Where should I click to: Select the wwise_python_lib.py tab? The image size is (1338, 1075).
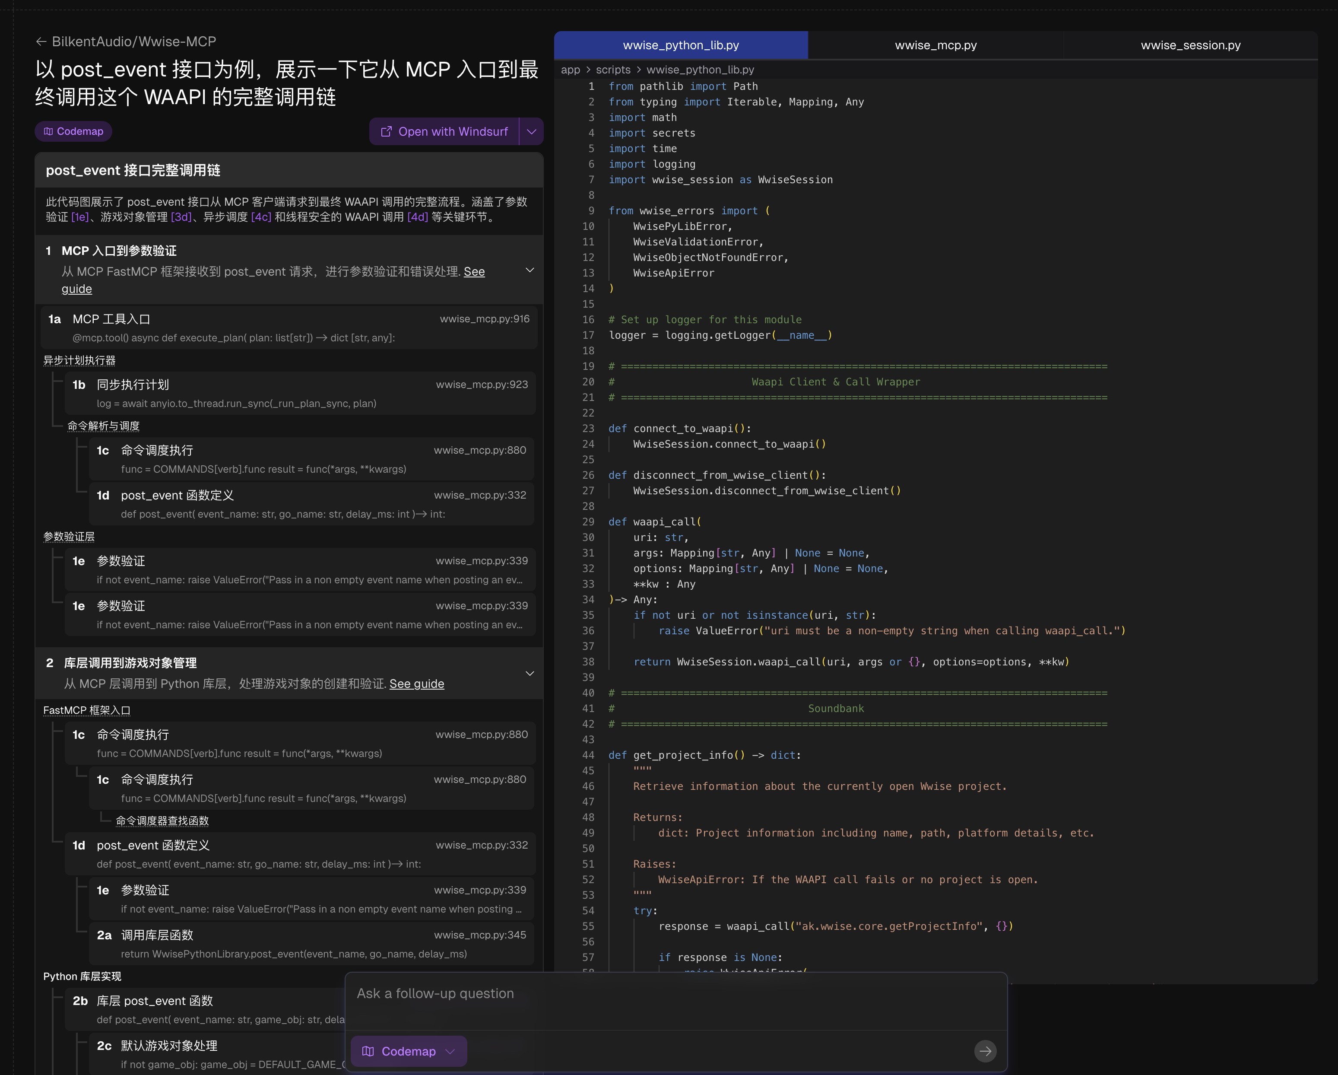click(681, 45)
